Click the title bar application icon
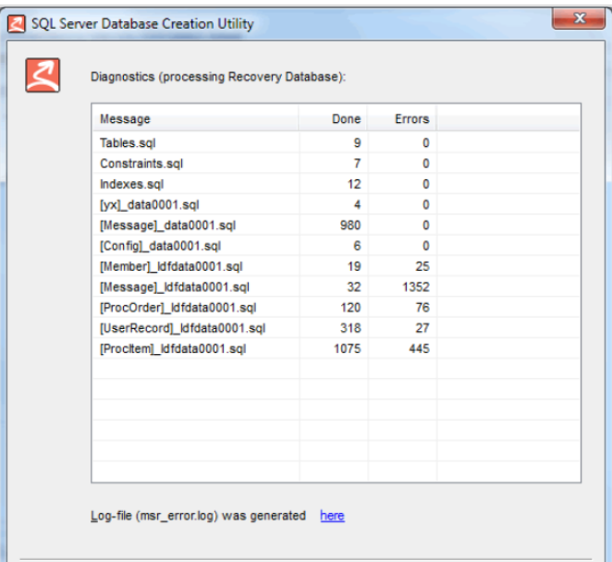The width and height of the screenshot is (612, 562). 17,24
